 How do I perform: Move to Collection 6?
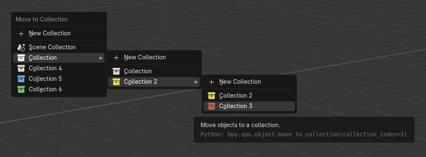click(x=59, y=90)
